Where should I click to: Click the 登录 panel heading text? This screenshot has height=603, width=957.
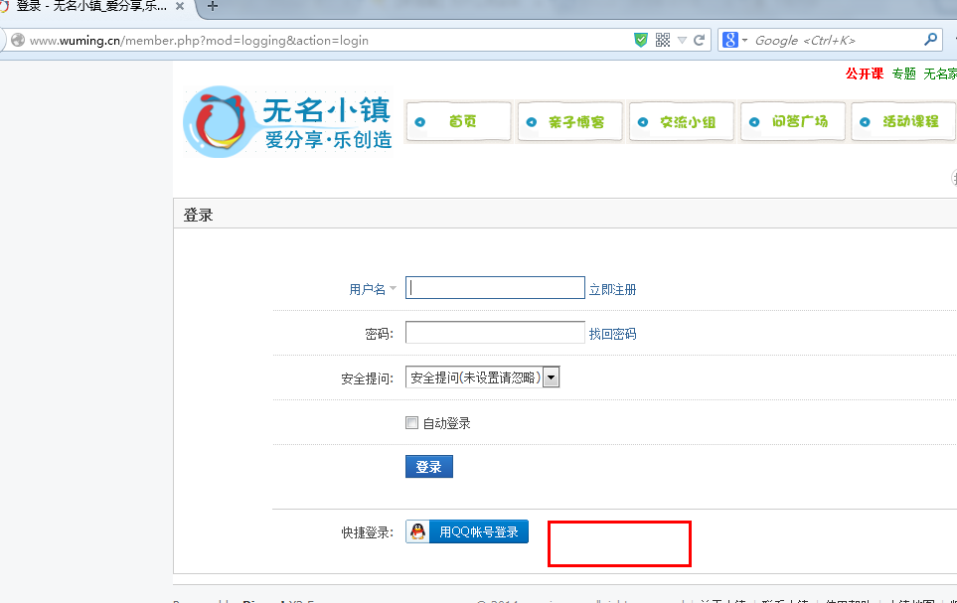click(199, 215)
